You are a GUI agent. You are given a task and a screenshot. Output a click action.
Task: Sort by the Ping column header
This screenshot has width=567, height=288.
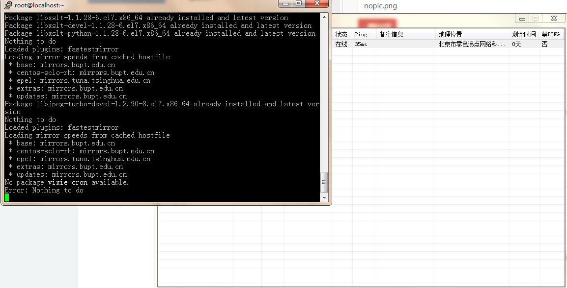coord(365,34)
